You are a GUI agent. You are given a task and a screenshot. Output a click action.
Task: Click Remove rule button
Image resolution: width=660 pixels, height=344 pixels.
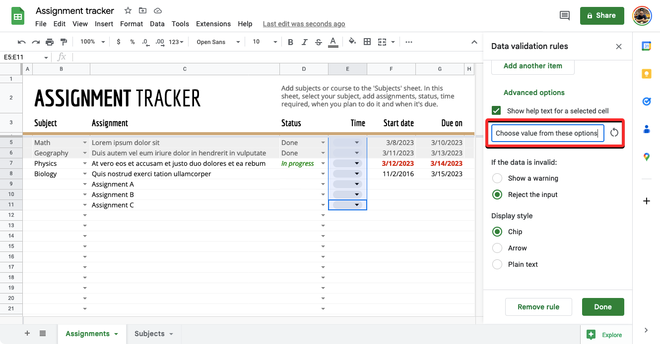[x=538, y=307]
